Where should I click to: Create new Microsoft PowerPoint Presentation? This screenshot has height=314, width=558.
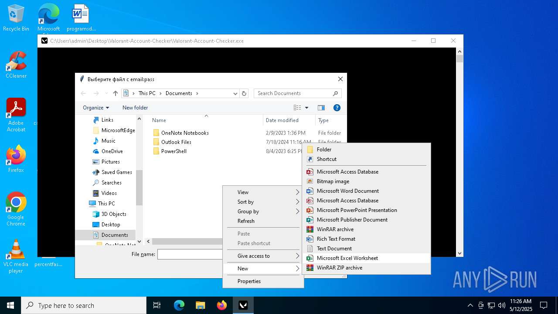(x=366, y=210)
